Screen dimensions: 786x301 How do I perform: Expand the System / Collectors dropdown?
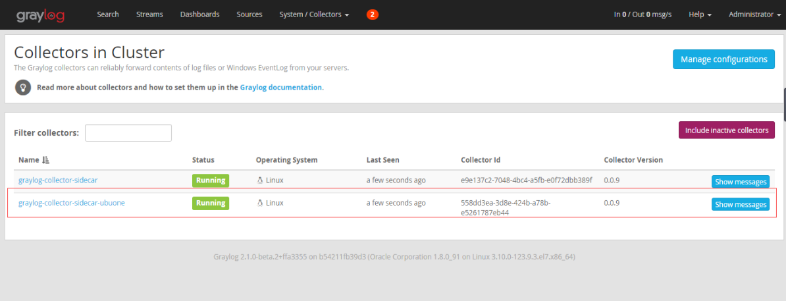point(314,14)
